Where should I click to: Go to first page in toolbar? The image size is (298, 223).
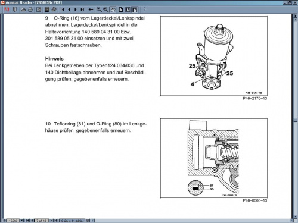point(62,10)
